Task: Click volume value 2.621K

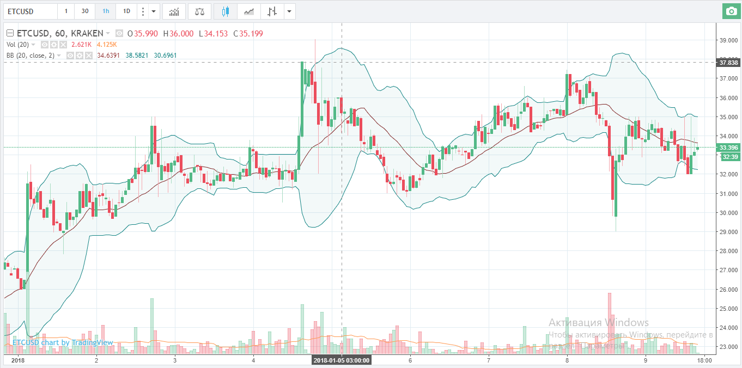Action: point(81,45)
